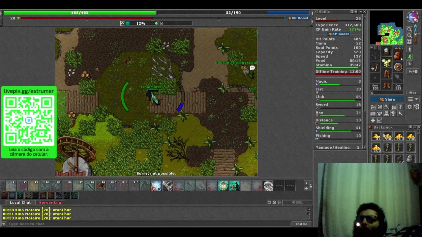Open the trophy achievements icon
Viewport: 422px width, 237px height.
393,114
